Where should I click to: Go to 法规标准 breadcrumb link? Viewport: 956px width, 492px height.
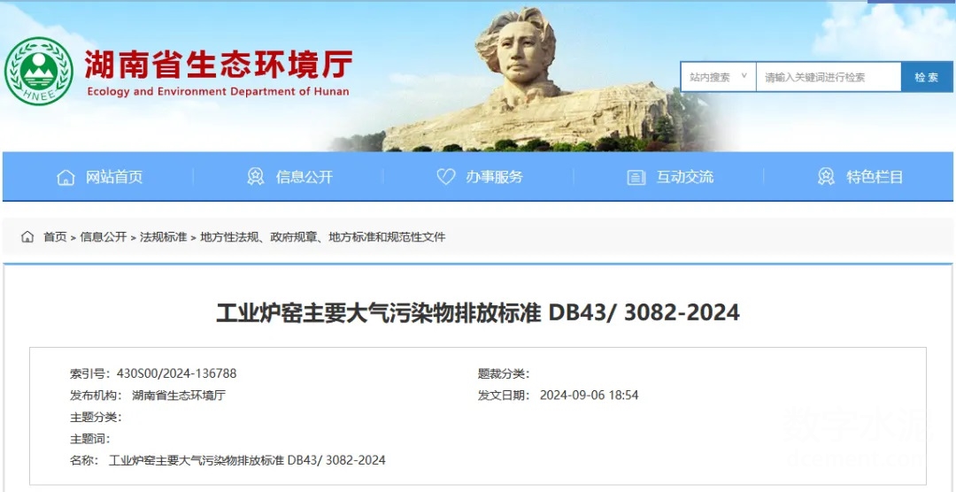click(164, 237)
